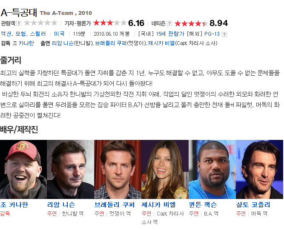This screenshot has height=230, width=284.
Task: Click the 기자·평론가 red star rating
Action: 110,23
